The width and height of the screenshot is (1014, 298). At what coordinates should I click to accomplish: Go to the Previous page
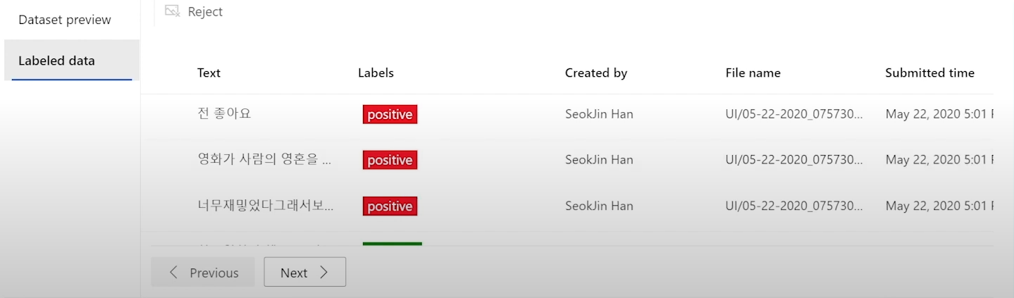pos(203,273)
